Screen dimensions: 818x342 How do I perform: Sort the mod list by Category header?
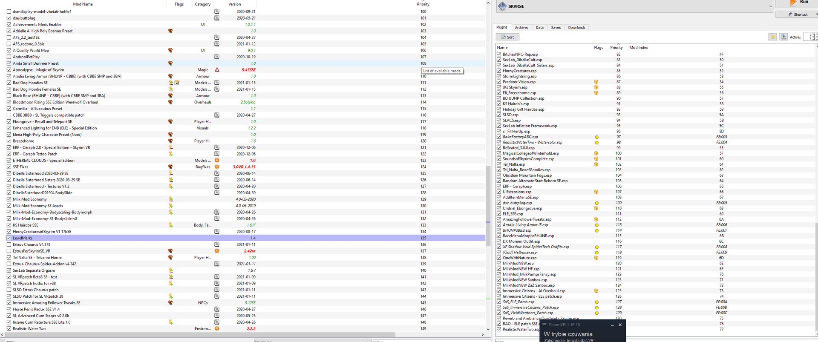[x=203, y=4]
